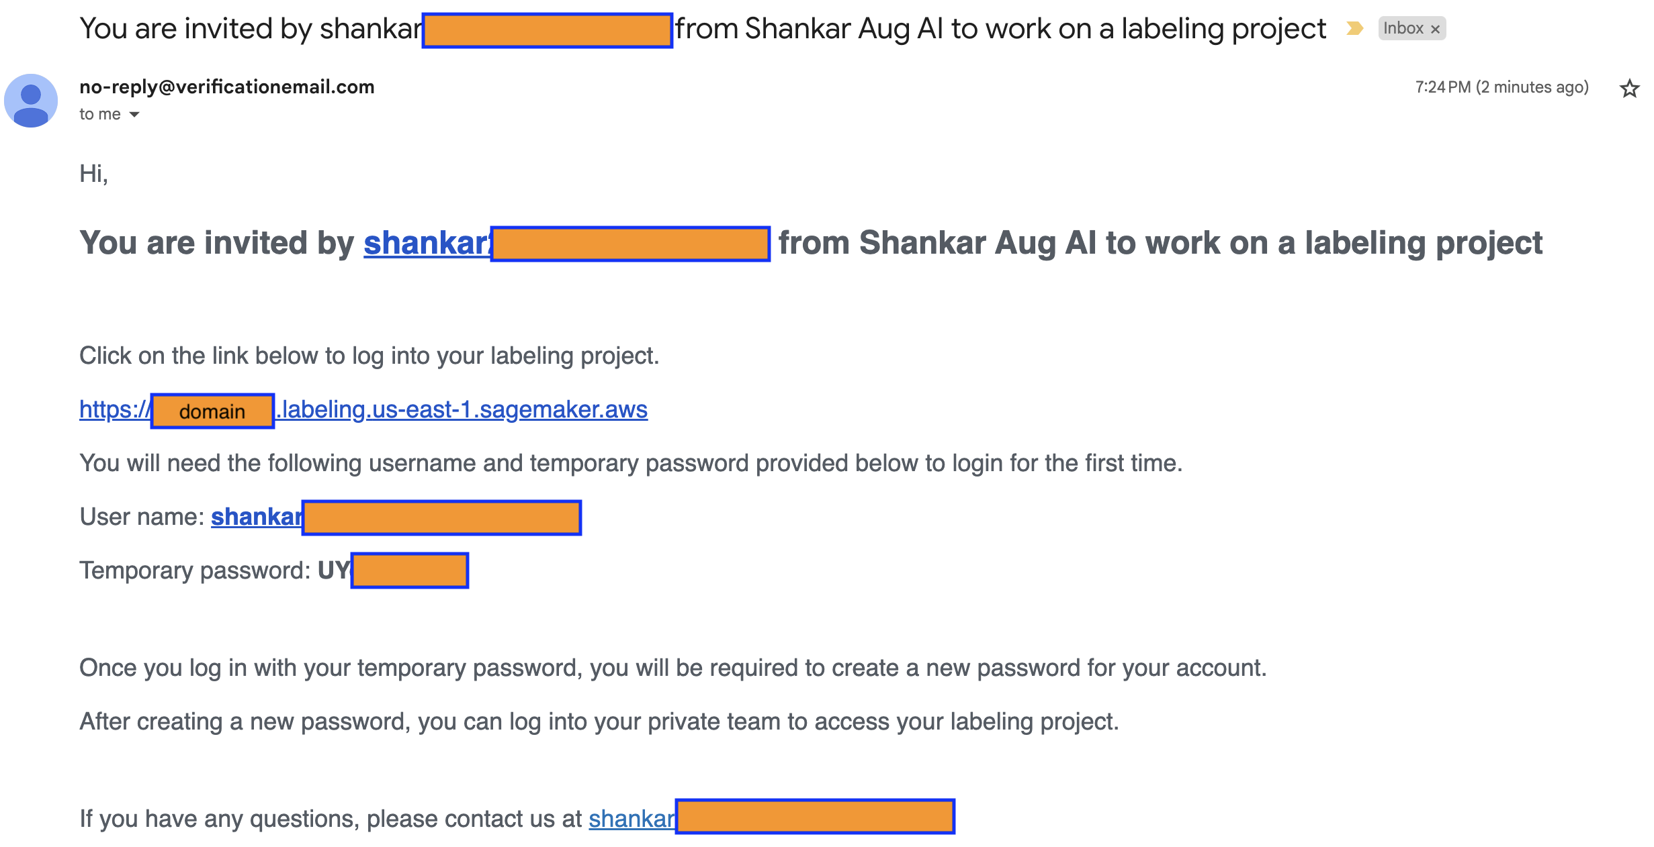Screen dimensions: 1654x847
Task: Click the "Hi," greeting text
Action: 93,174
